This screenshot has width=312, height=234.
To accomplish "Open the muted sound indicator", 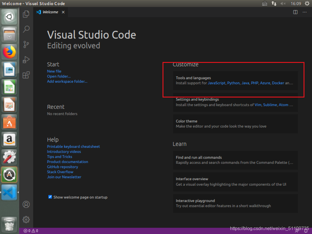I will [283, 3].
